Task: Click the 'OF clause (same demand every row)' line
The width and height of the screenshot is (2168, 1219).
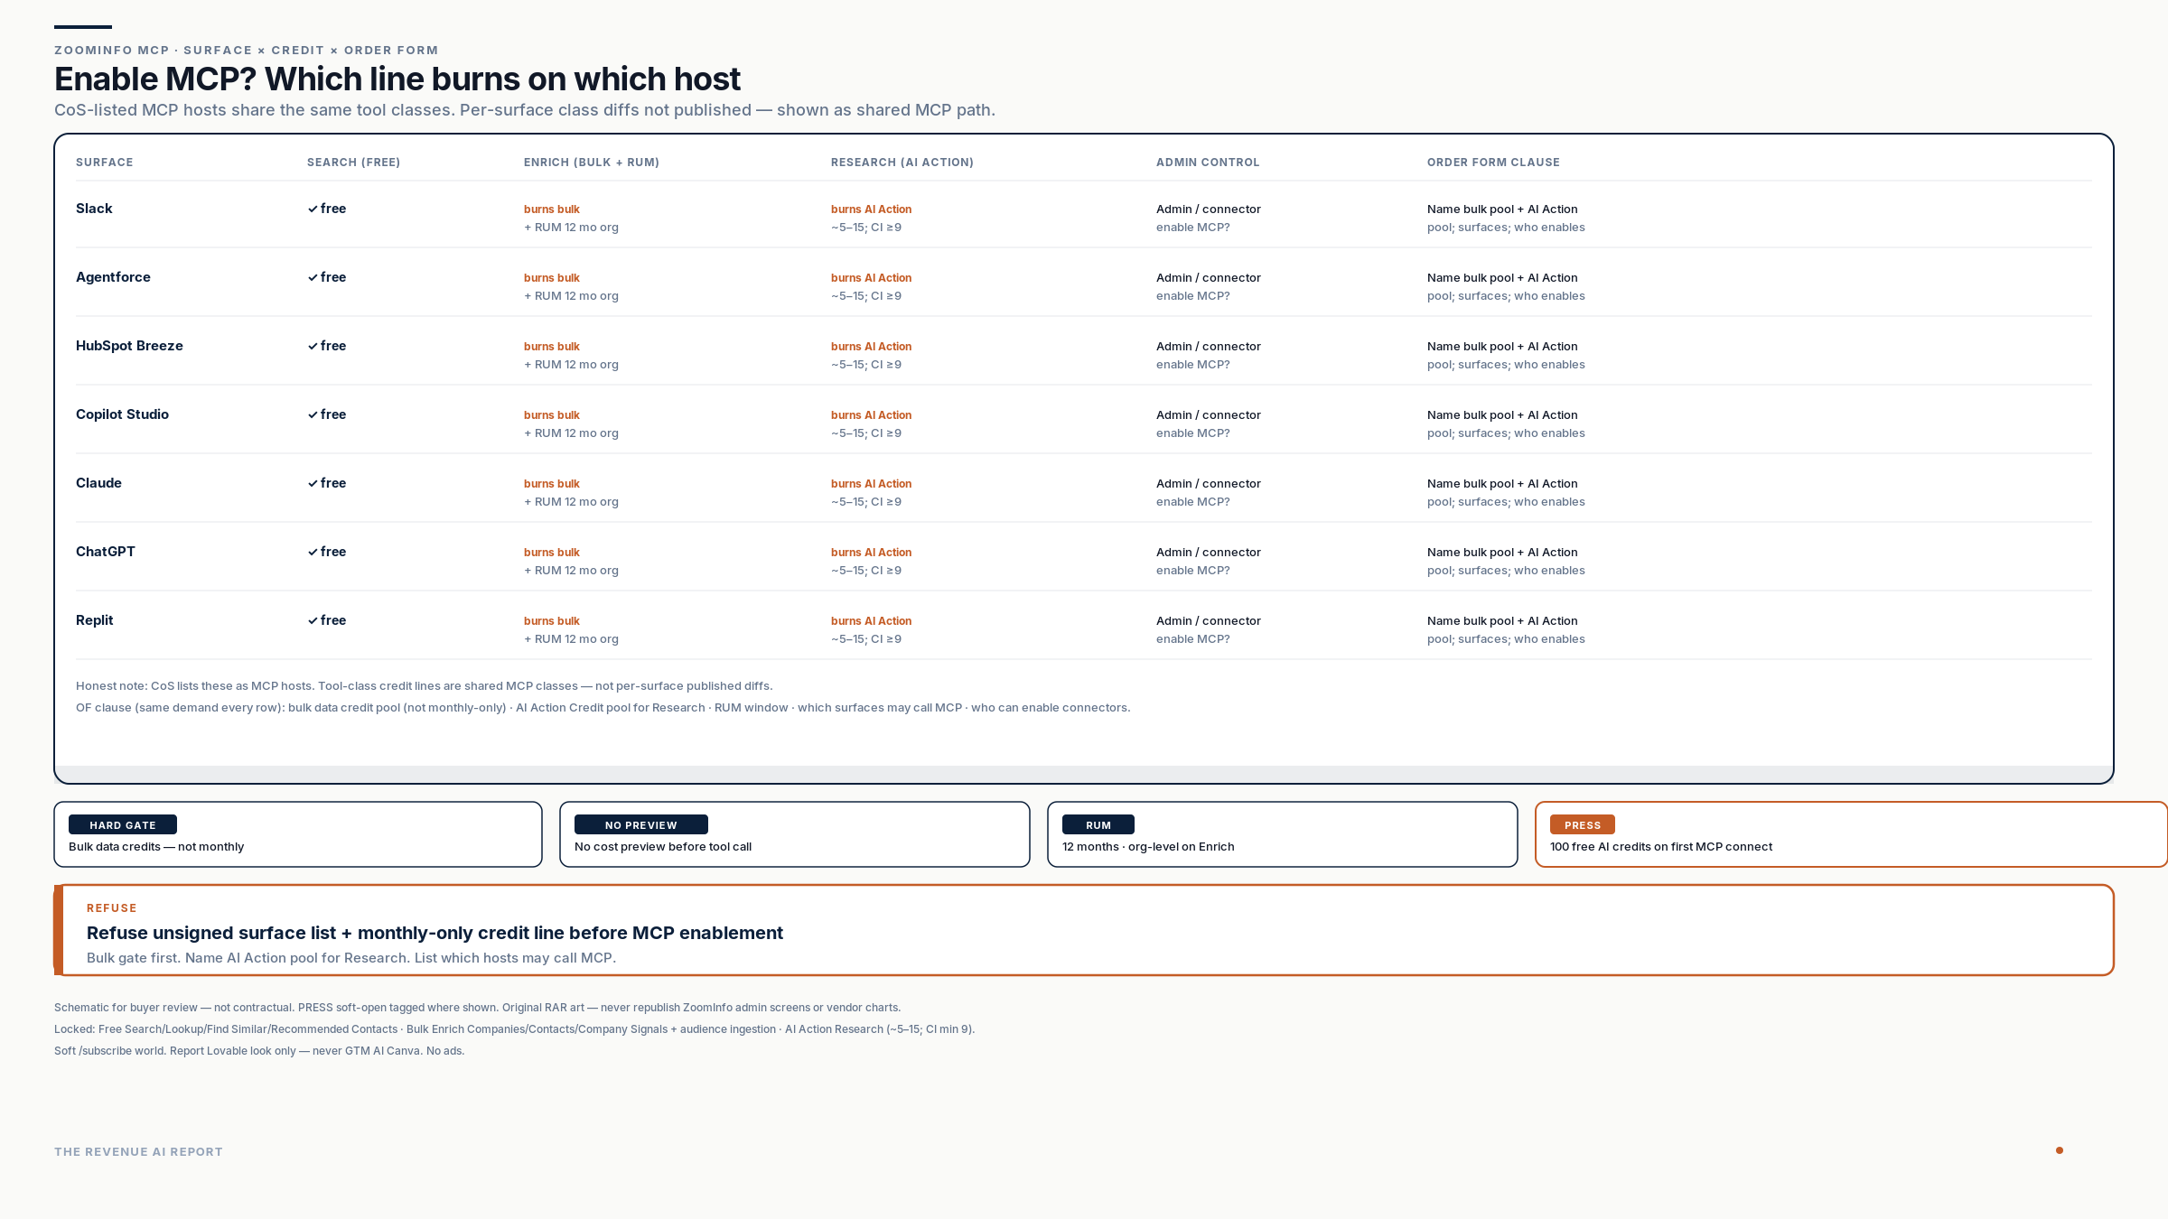Action: pos(603,708)
